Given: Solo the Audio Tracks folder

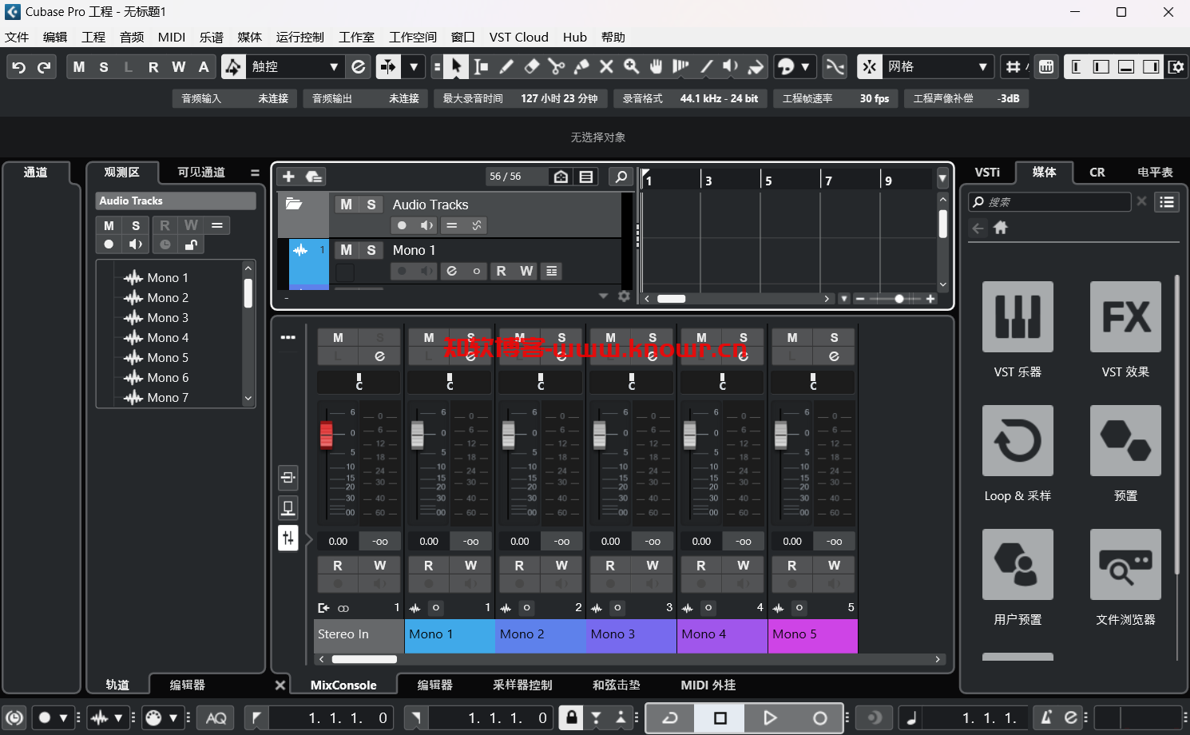Looking at the screenshot, I should tap(371, 205).
